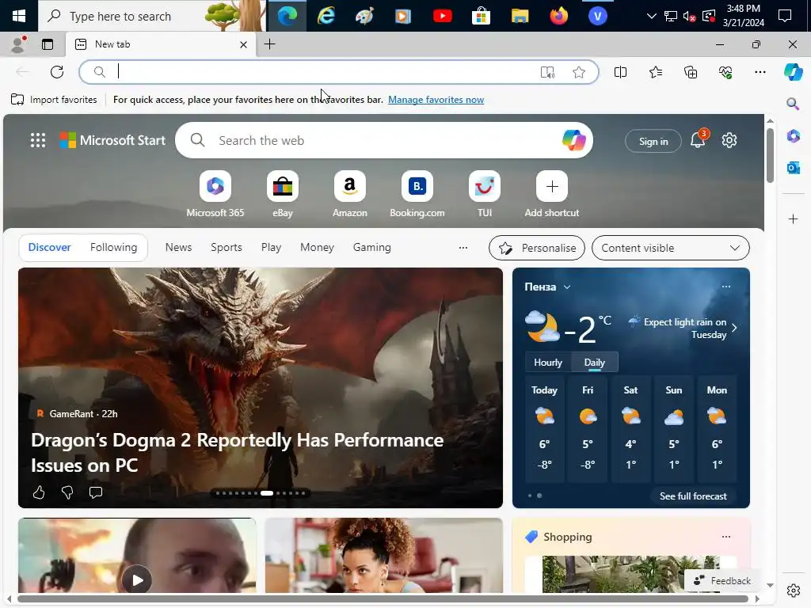This screenshot has height=608, width=811.
Task: Open Shopping card options ellipsis
Action: pyautogui.click(x=726, y=537)
